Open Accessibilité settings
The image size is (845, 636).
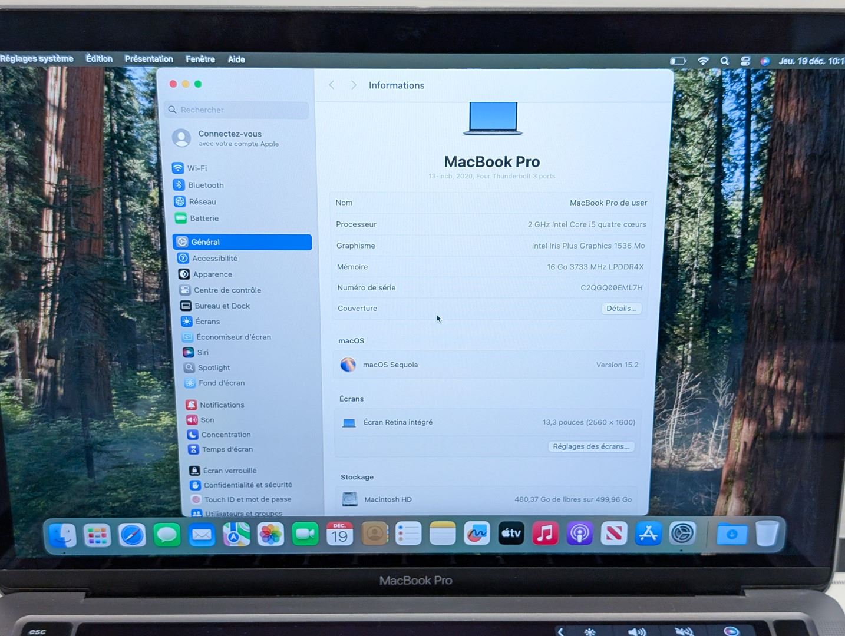[214, 259]
